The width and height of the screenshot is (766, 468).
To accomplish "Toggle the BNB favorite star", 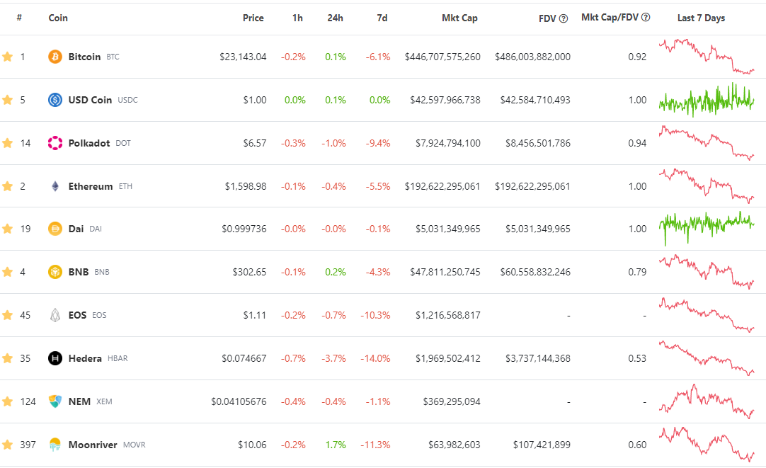I will tap(7, 272).
